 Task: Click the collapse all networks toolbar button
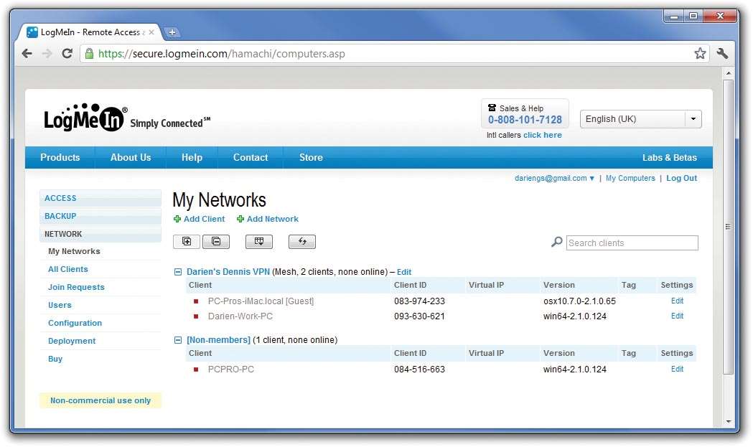pyautogui.click(x=216, y=242)
